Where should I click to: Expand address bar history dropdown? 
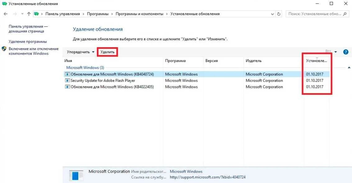(272, 14)
